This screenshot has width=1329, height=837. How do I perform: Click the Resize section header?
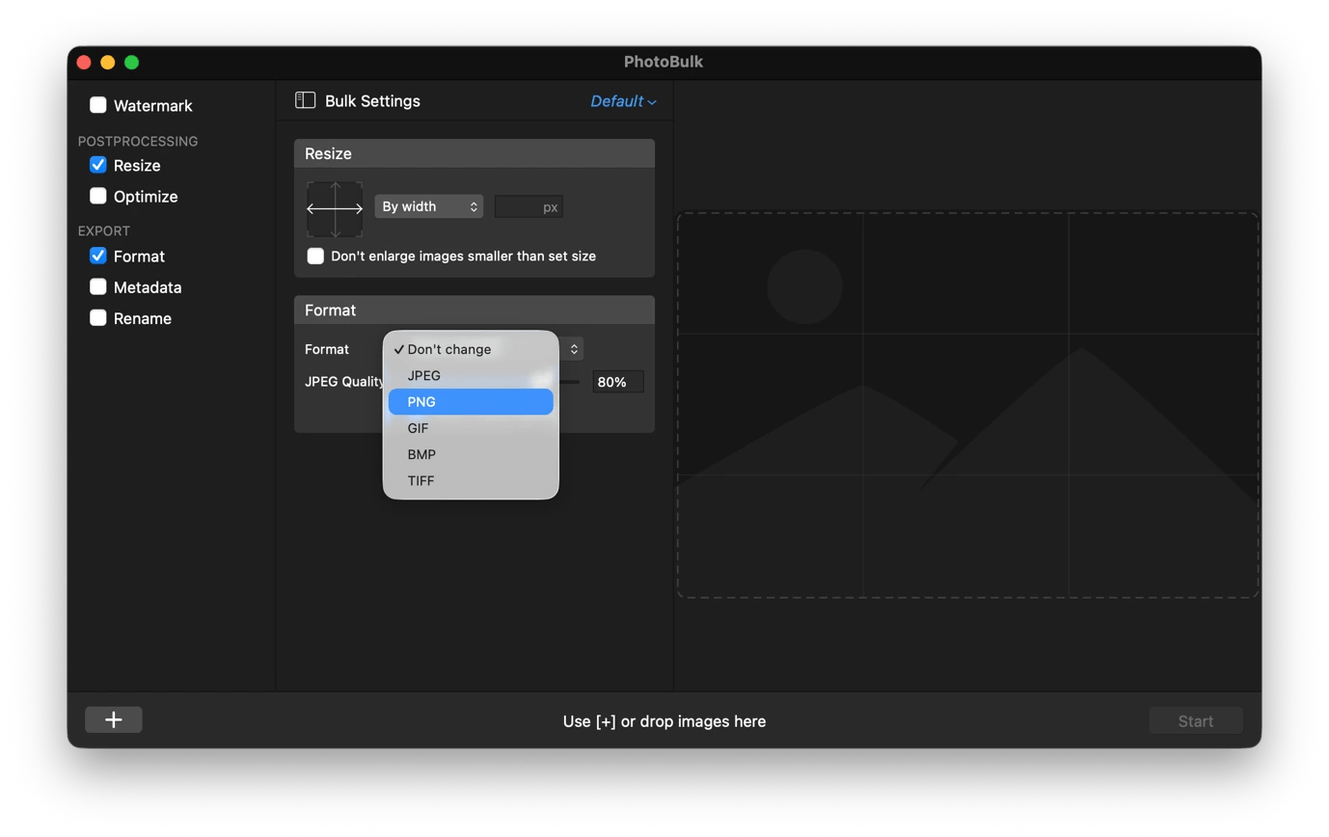point(475,153)
